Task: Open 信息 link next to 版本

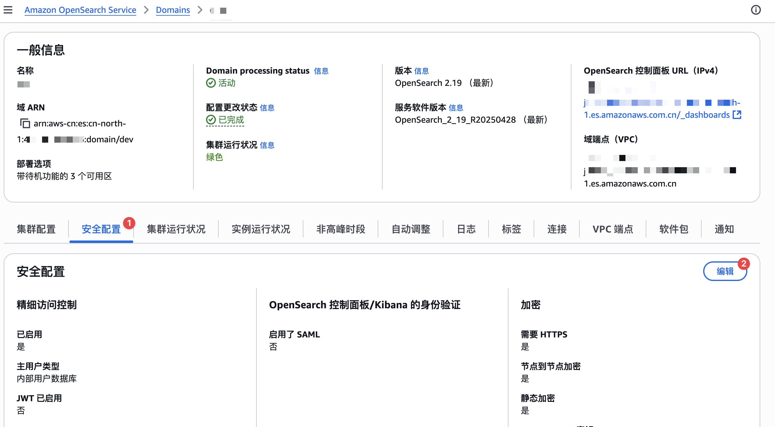Action: [421, 71]
